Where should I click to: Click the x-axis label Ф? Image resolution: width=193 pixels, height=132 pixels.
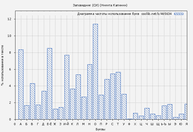coord(129,124)
